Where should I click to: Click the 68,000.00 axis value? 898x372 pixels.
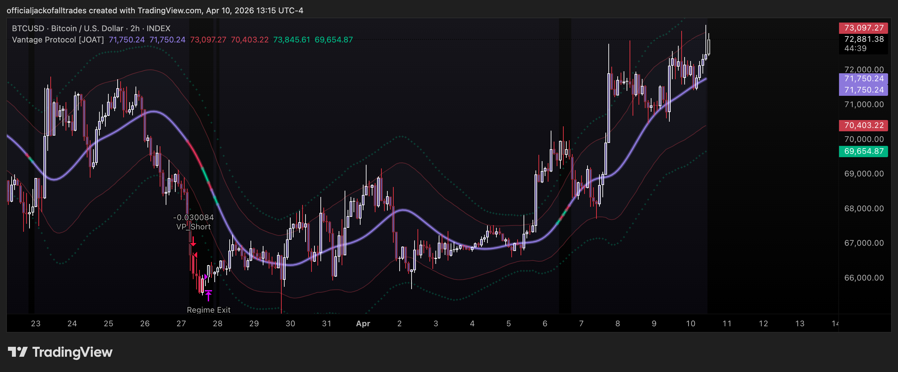864,209
